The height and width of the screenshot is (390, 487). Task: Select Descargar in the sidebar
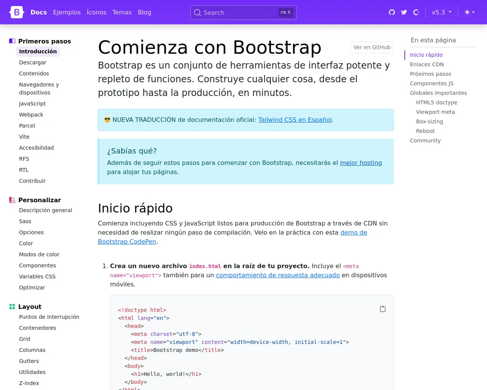33,62
